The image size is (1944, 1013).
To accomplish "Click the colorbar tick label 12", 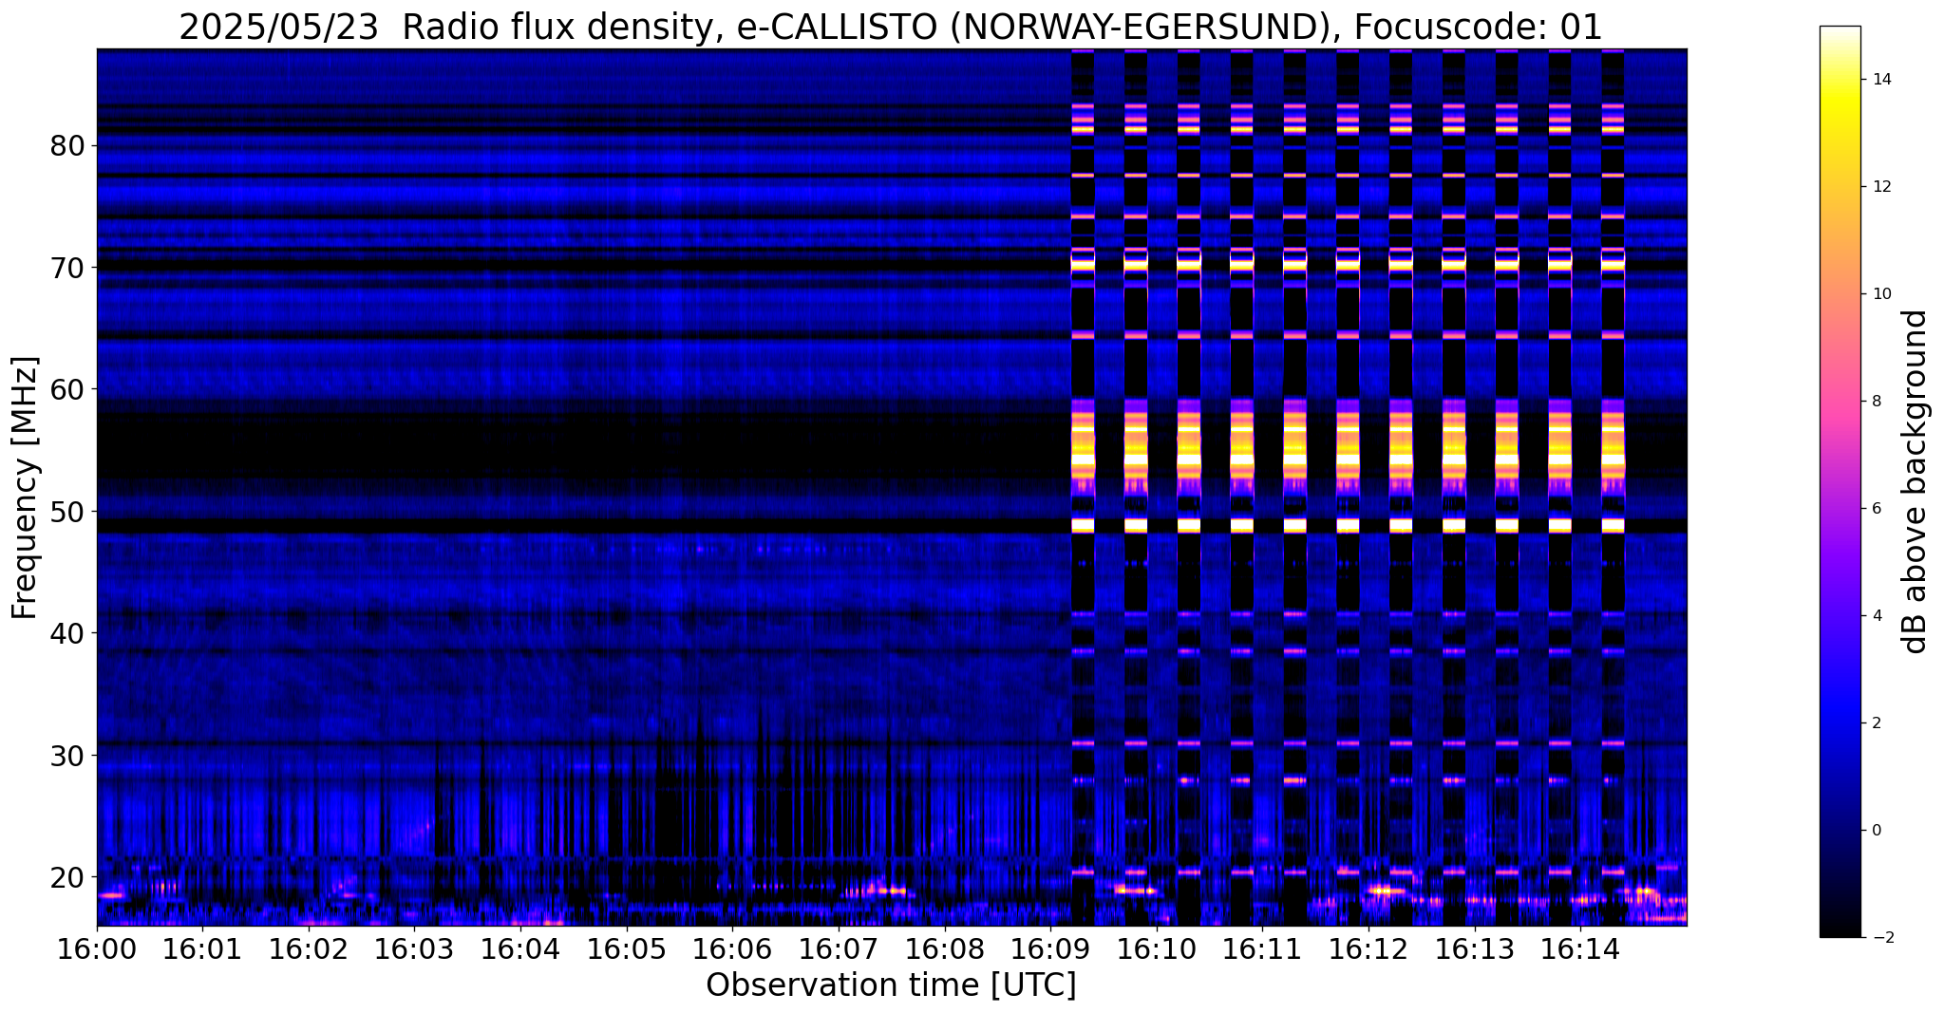I will [x=1881, y=187].
